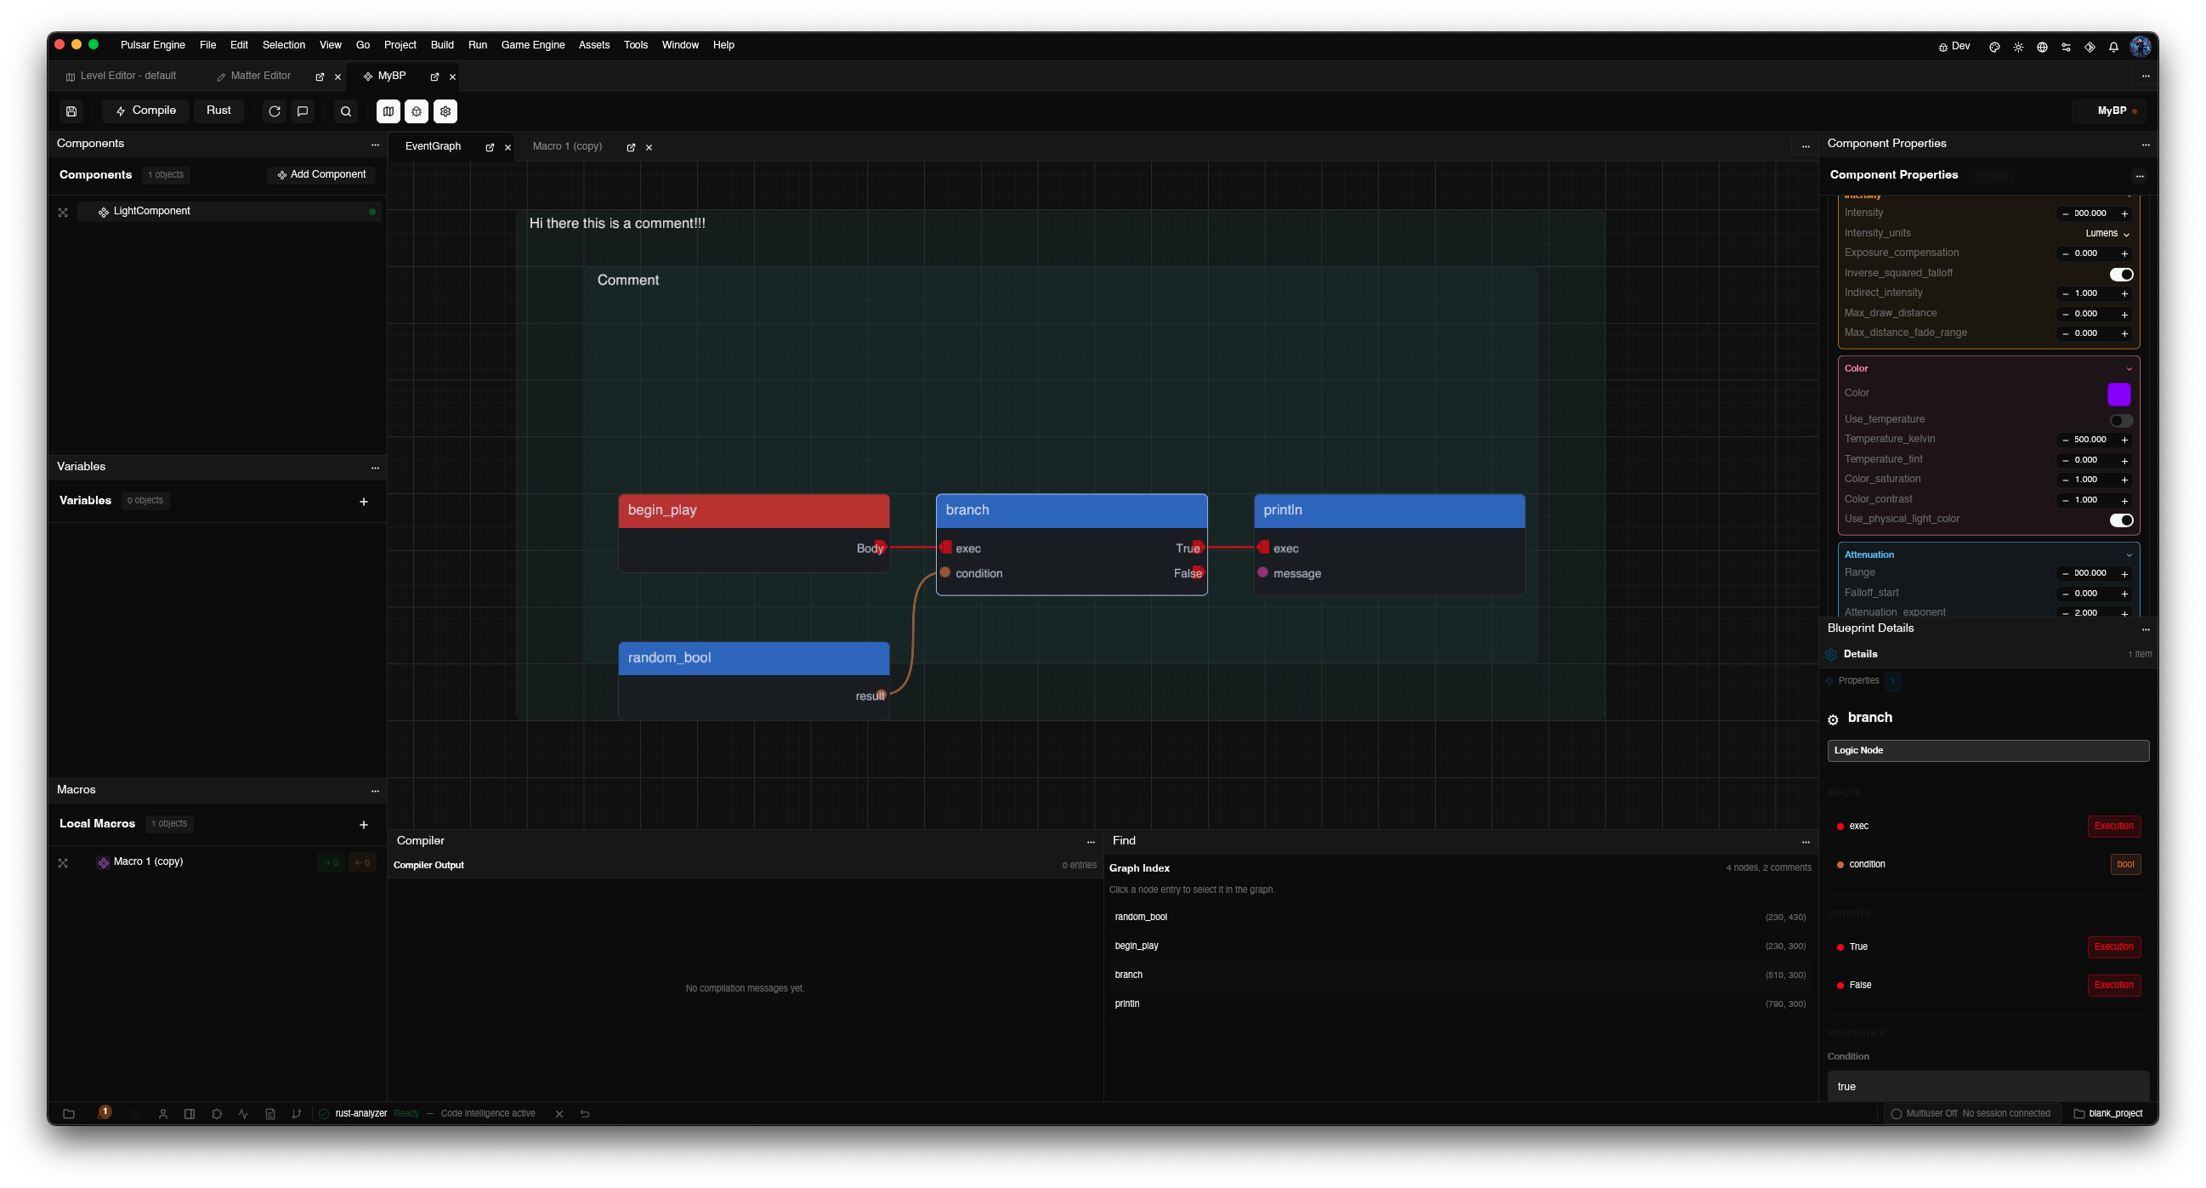
Task: Click the document icon in the status bar
Action: point(269,1113)
